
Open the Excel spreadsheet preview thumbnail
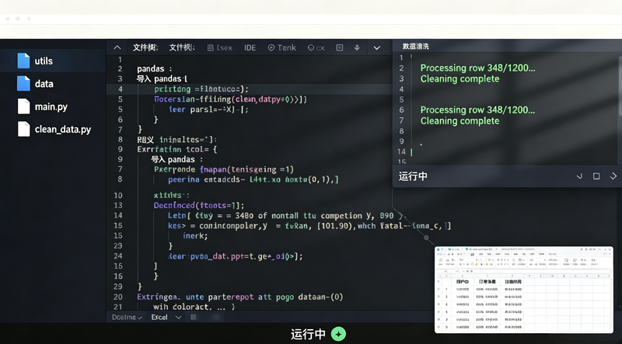coord(523,290)
